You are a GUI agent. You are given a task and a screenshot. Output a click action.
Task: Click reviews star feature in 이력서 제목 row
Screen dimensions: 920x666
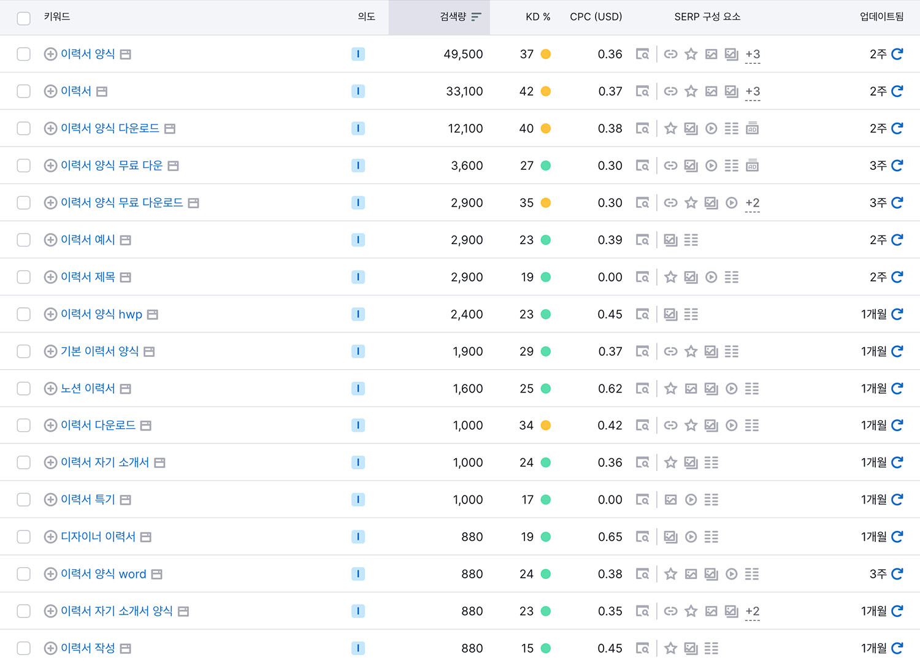pos(670,277)
